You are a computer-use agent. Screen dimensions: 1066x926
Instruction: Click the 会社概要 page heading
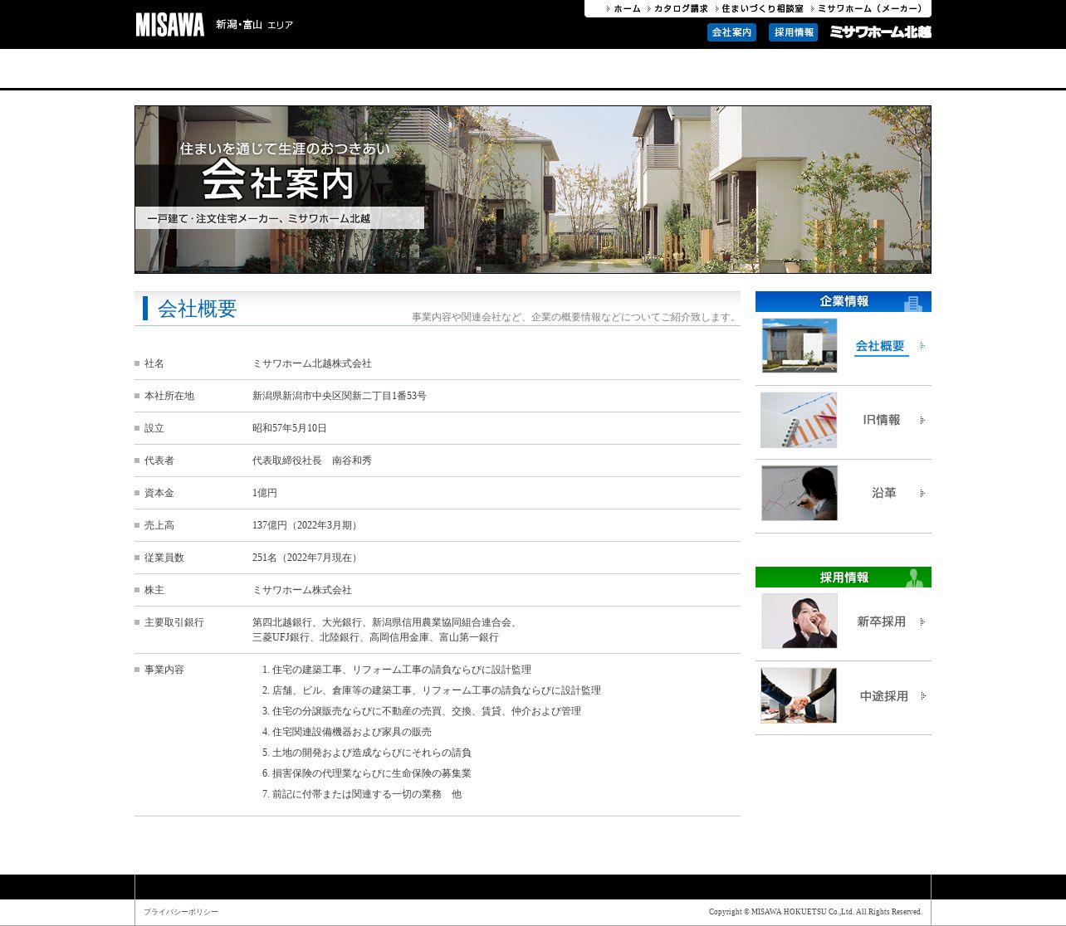click(198, 309)
